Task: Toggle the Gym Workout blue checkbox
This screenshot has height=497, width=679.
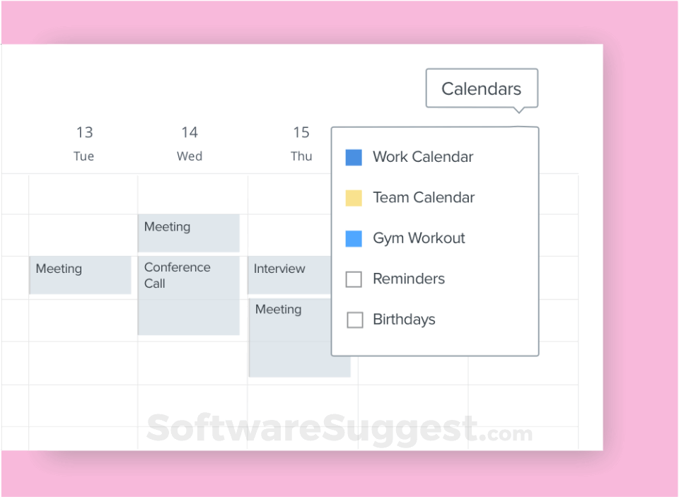Action: tap(354, 238)
